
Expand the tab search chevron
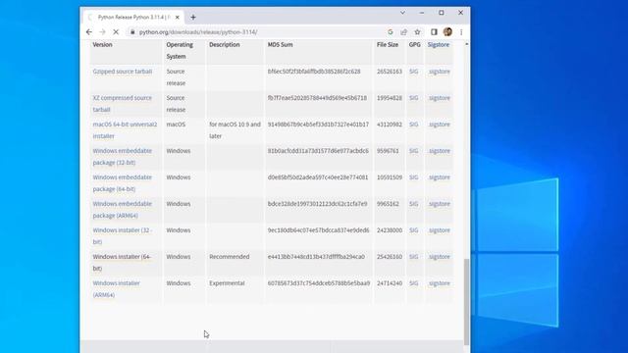(x=402, y=13)
